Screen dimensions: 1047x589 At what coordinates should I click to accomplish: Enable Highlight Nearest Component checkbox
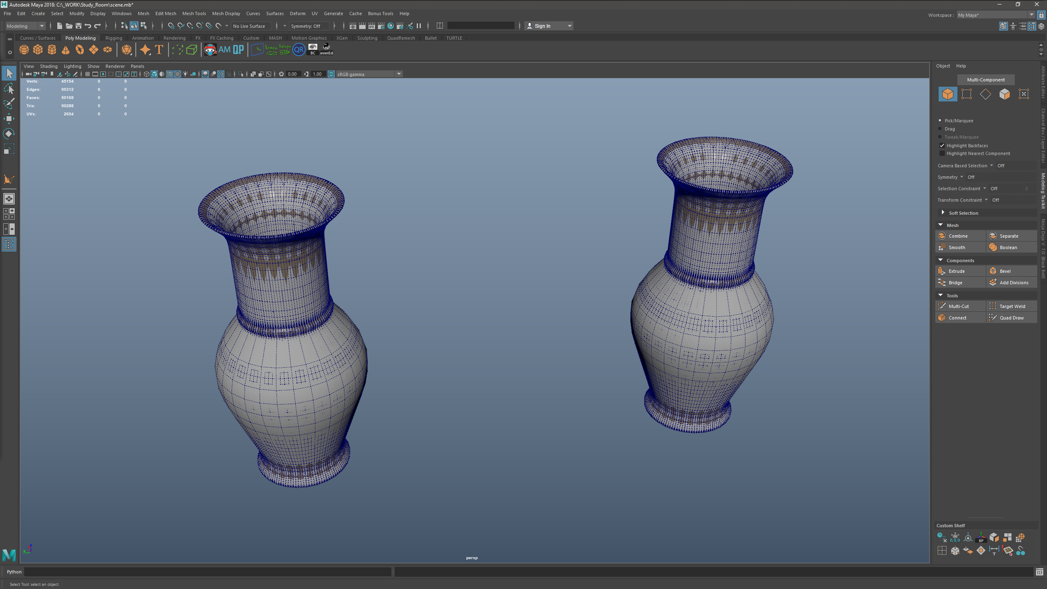coord(942,153)
